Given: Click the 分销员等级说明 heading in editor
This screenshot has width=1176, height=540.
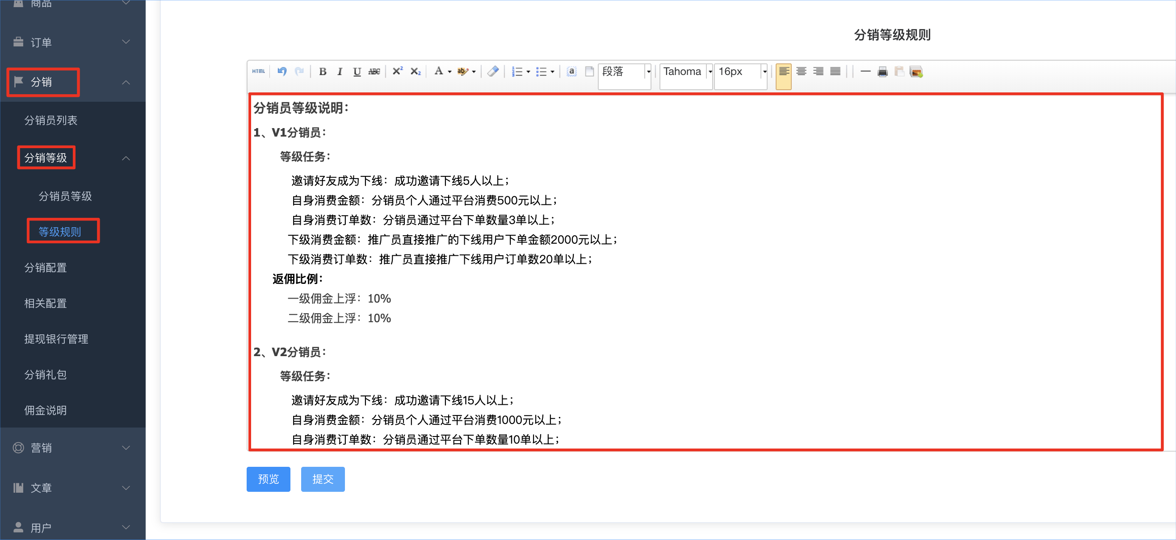Looking at the screenshot, I should click(301, 108).
